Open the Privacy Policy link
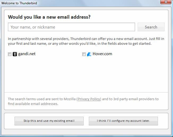 89,99
